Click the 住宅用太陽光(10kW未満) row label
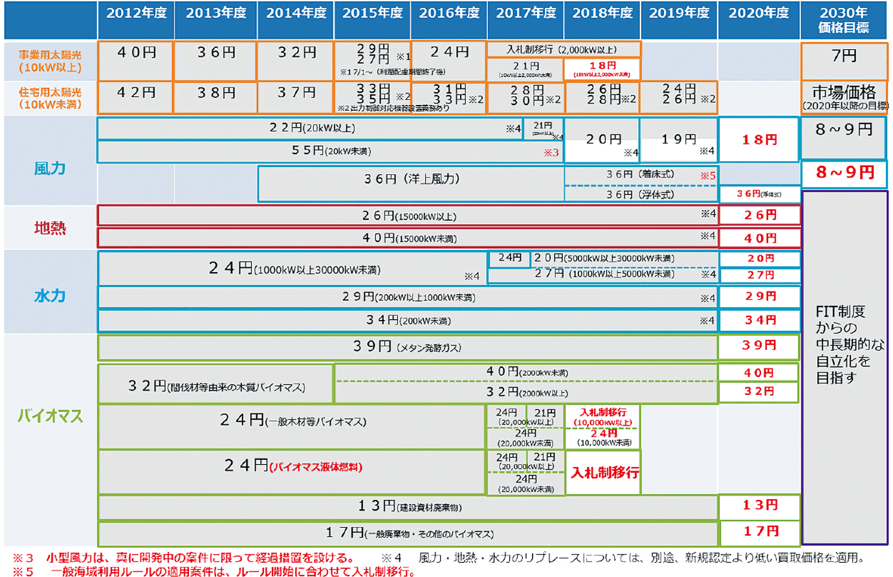The image size is (893, 577). pyautogui.click(x=50, y=98)
